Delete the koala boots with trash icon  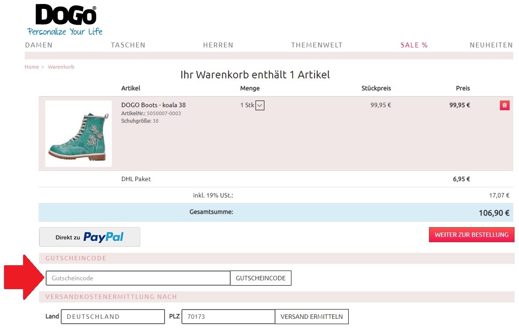pos(504,105)
